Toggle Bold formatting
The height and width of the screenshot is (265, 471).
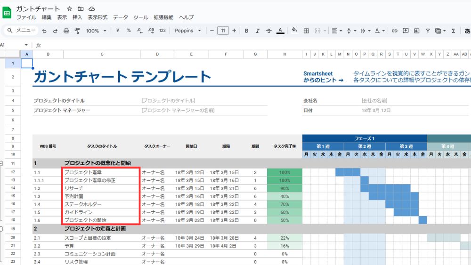point(246,31)
